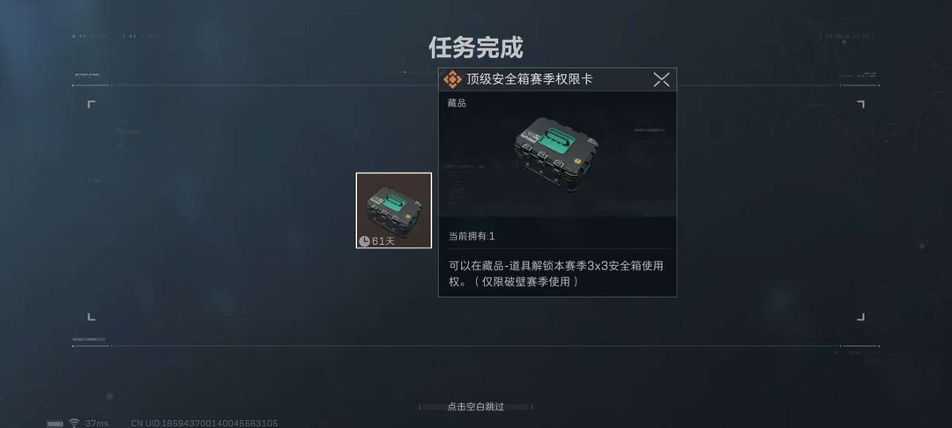
Task: Click the 顶级安全箱赛季权限卡 title text
Action: coord(530,79)
